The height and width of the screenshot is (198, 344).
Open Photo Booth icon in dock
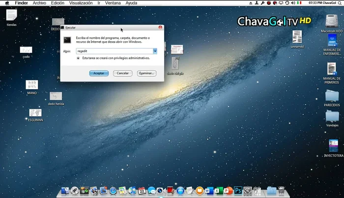tap(171, 191)
